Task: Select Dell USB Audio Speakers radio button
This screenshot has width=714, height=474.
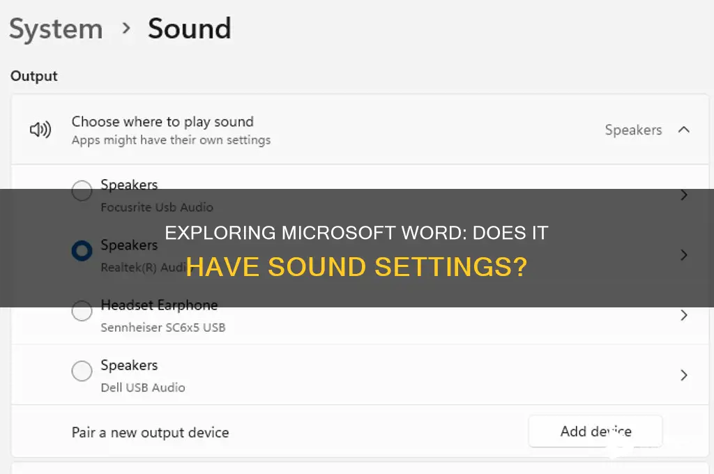Action: tap(82, 371)
